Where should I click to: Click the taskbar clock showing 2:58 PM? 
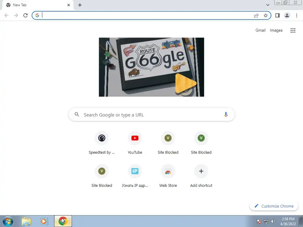(288, 221)
